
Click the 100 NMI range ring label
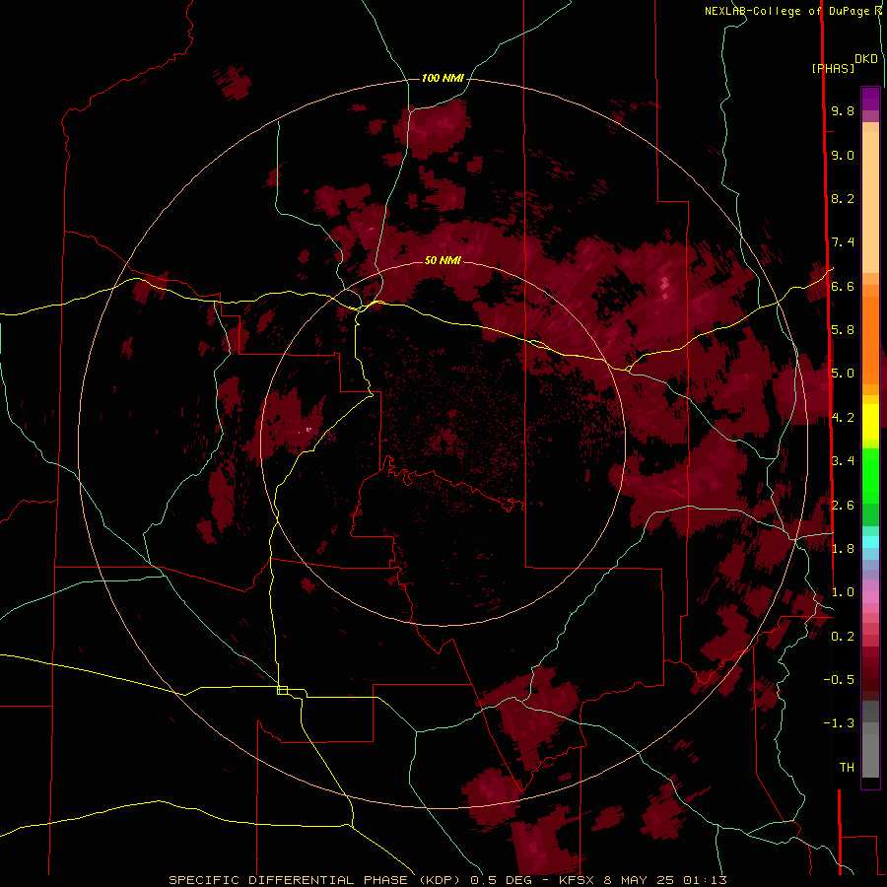(443, 78)
